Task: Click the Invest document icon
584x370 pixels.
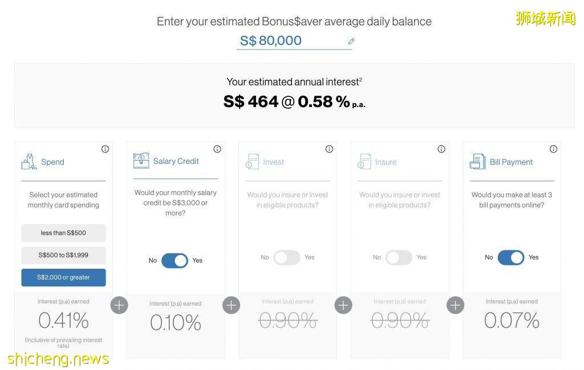Action: coord(252,162)
